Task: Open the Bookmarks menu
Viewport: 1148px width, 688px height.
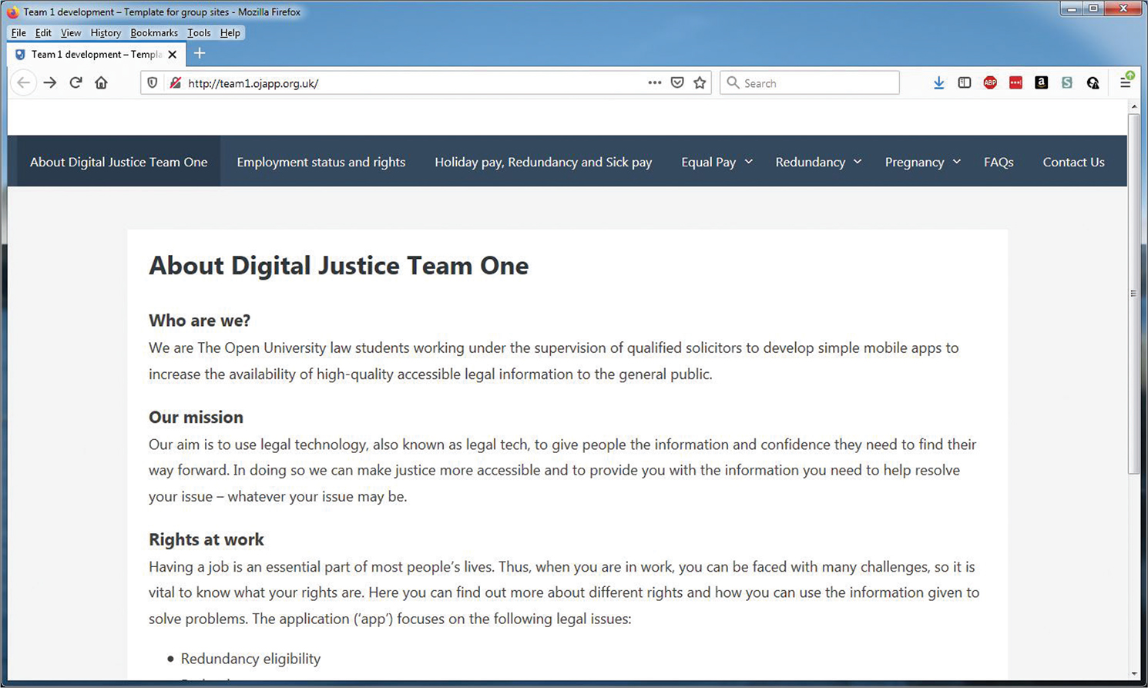Action: [x=154, y=32]
